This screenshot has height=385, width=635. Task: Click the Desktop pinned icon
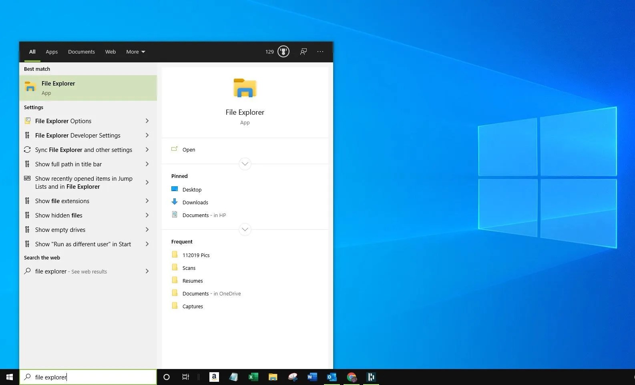pyautogui.click(x=175, y=189)
